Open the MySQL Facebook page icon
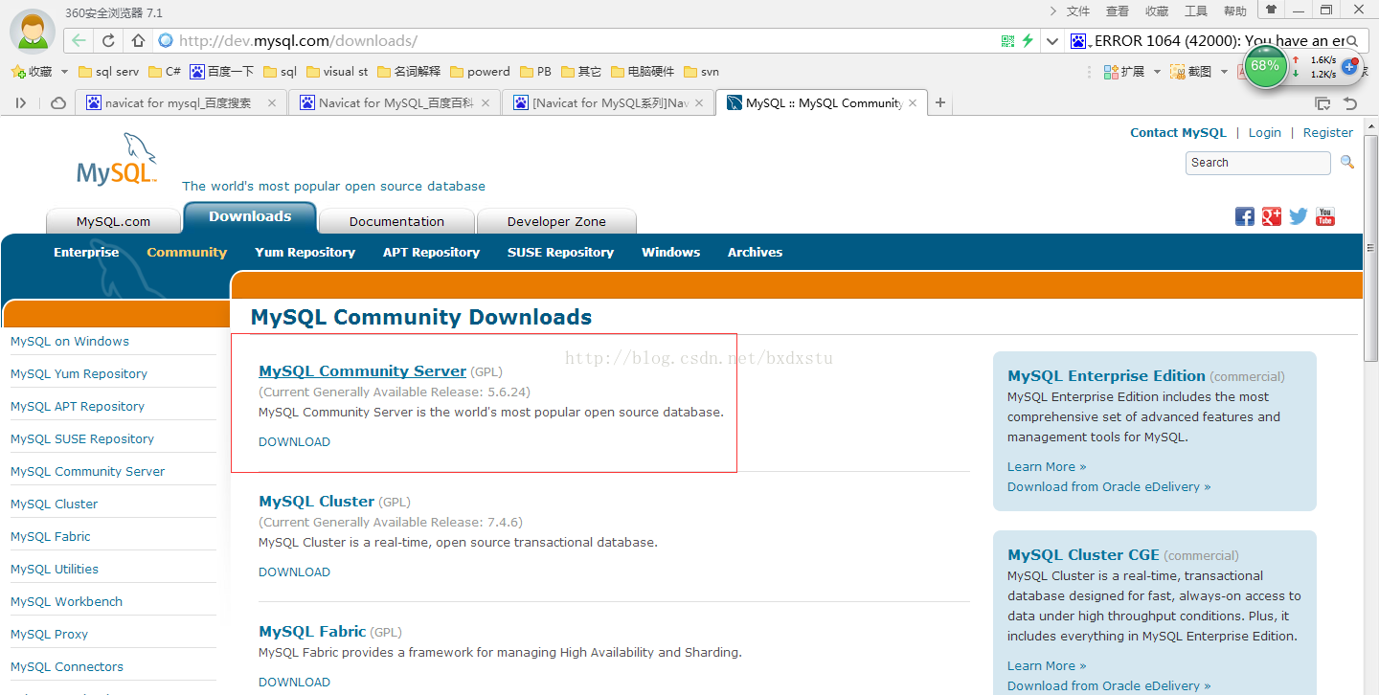 click(1244, 216)
